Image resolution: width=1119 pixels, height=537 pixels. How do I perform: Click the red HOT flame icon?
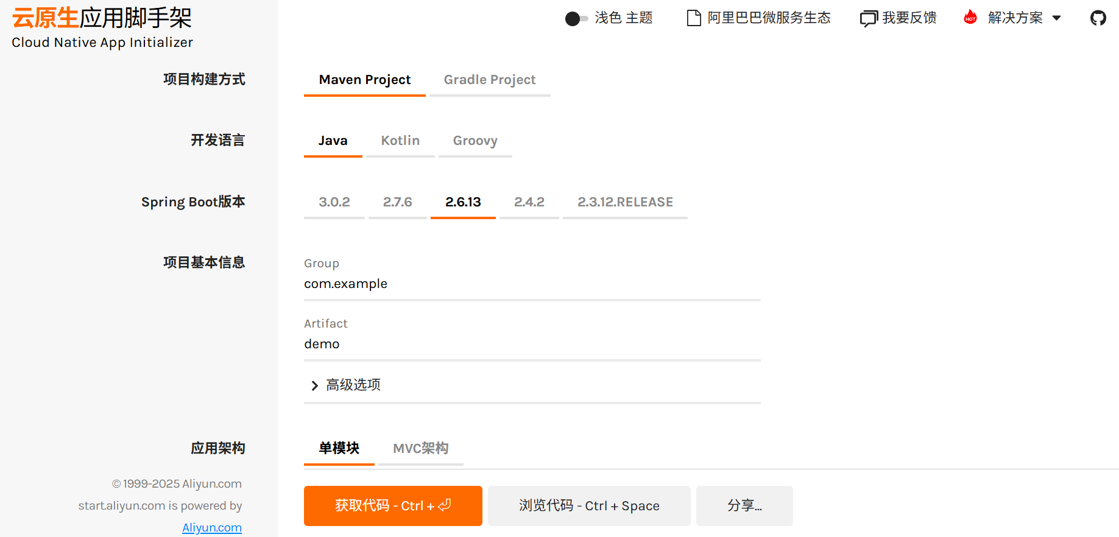970,17
